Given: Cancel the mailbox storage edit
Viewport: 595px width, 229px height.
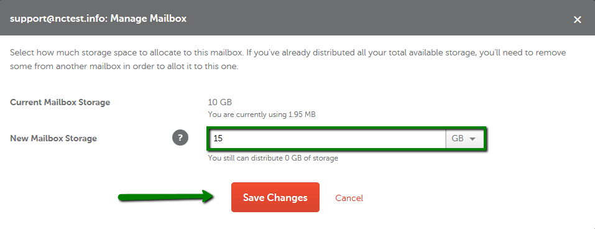Looking at the screenshot, I should tap(349, 198).
